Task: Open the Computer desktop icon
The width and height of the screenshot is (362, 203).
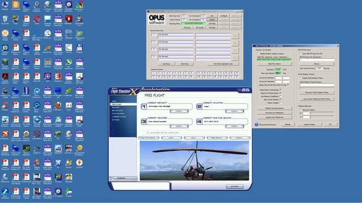Action: pyautogui.click(x=5, y=4)
